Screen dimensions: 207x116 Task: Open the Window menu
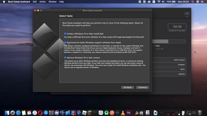52,2
